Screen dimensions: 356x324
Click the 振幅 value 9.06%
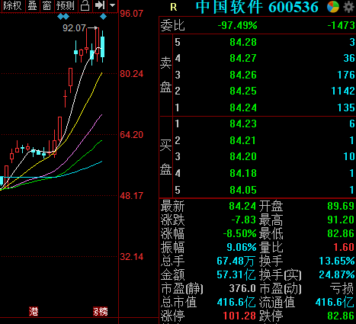(242, 247)
